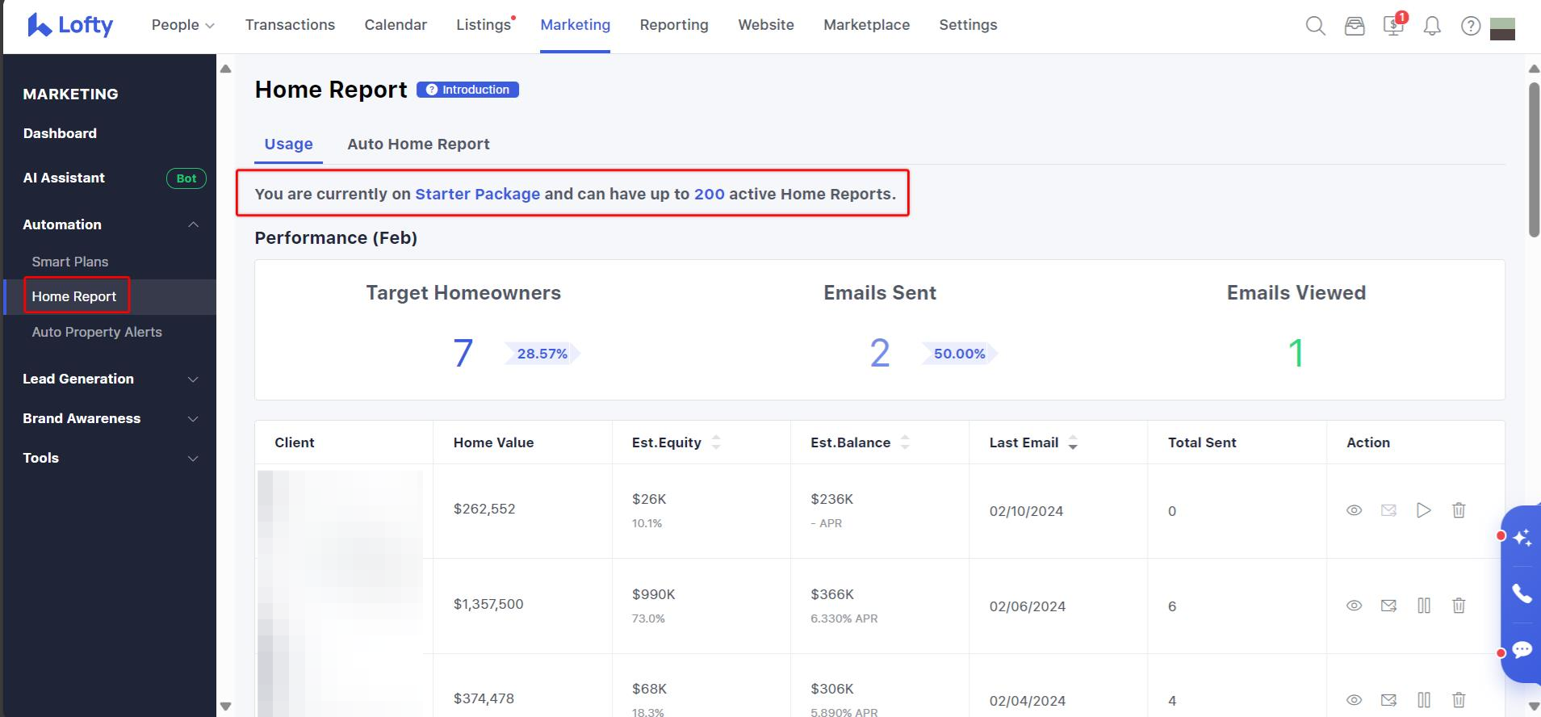The height and width of the screenshot is (717, 1541).
Task: Resume the $262,552 home report with play icon
Action: point(1423,510)
